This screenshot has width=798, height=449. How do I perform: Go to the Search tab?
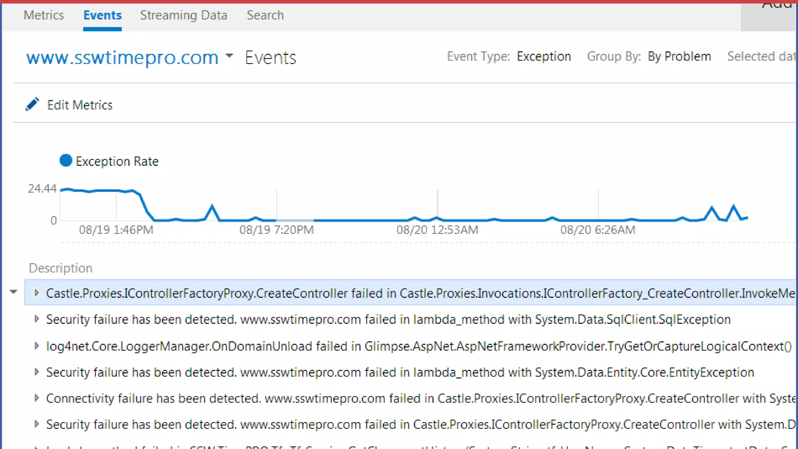pyautogui.click(x=265, y=15)
